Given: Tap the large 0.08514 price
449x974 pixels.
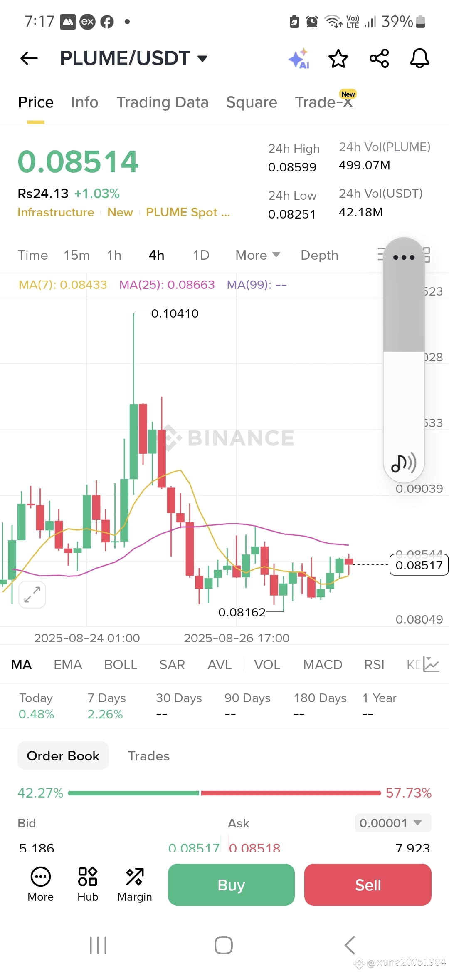Looking at the screenshot, I should 78,162.
